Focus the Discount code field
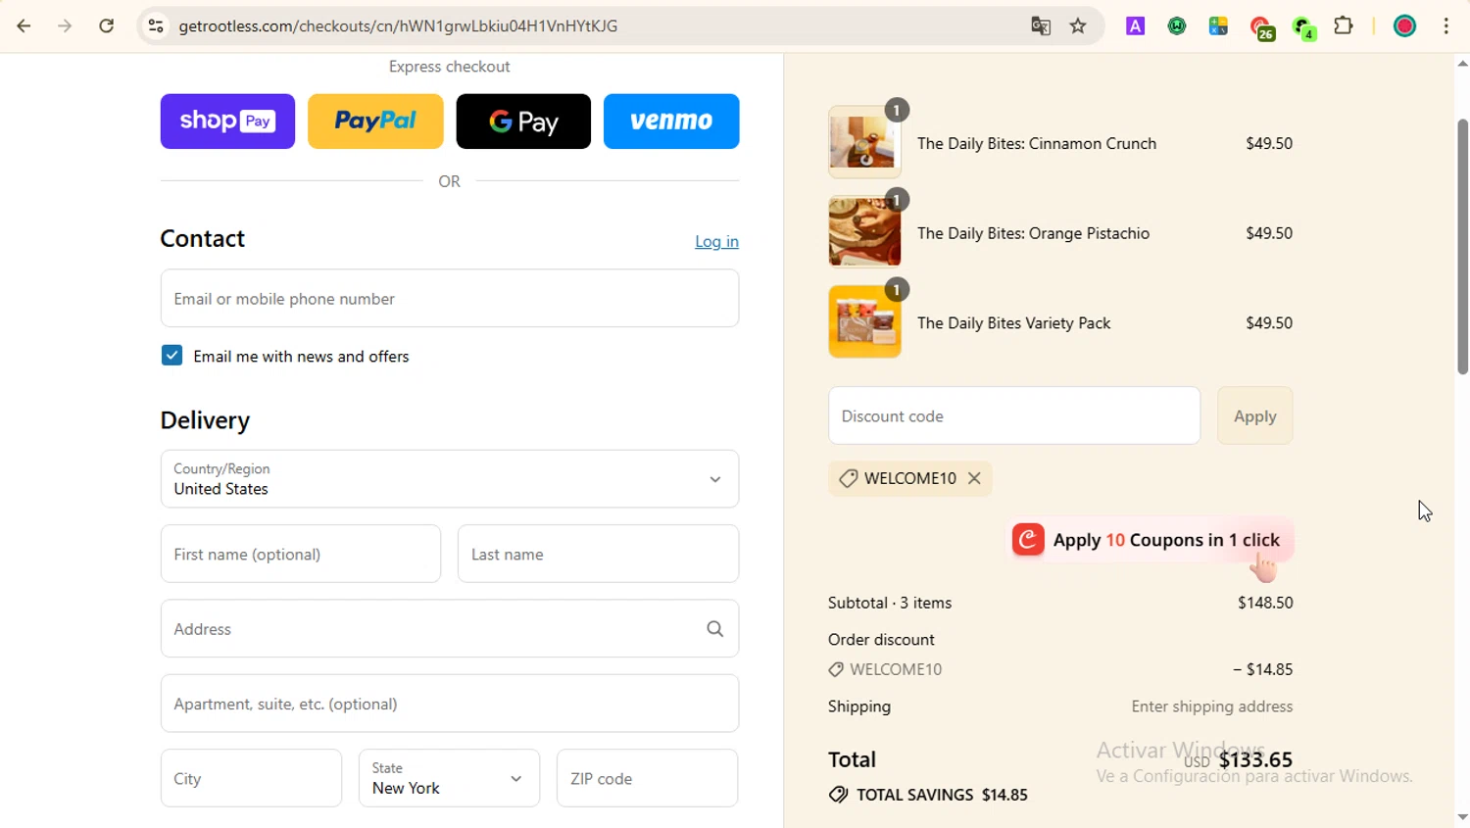The width and height of the screenshot is (1470, 828). [1014, 416]
